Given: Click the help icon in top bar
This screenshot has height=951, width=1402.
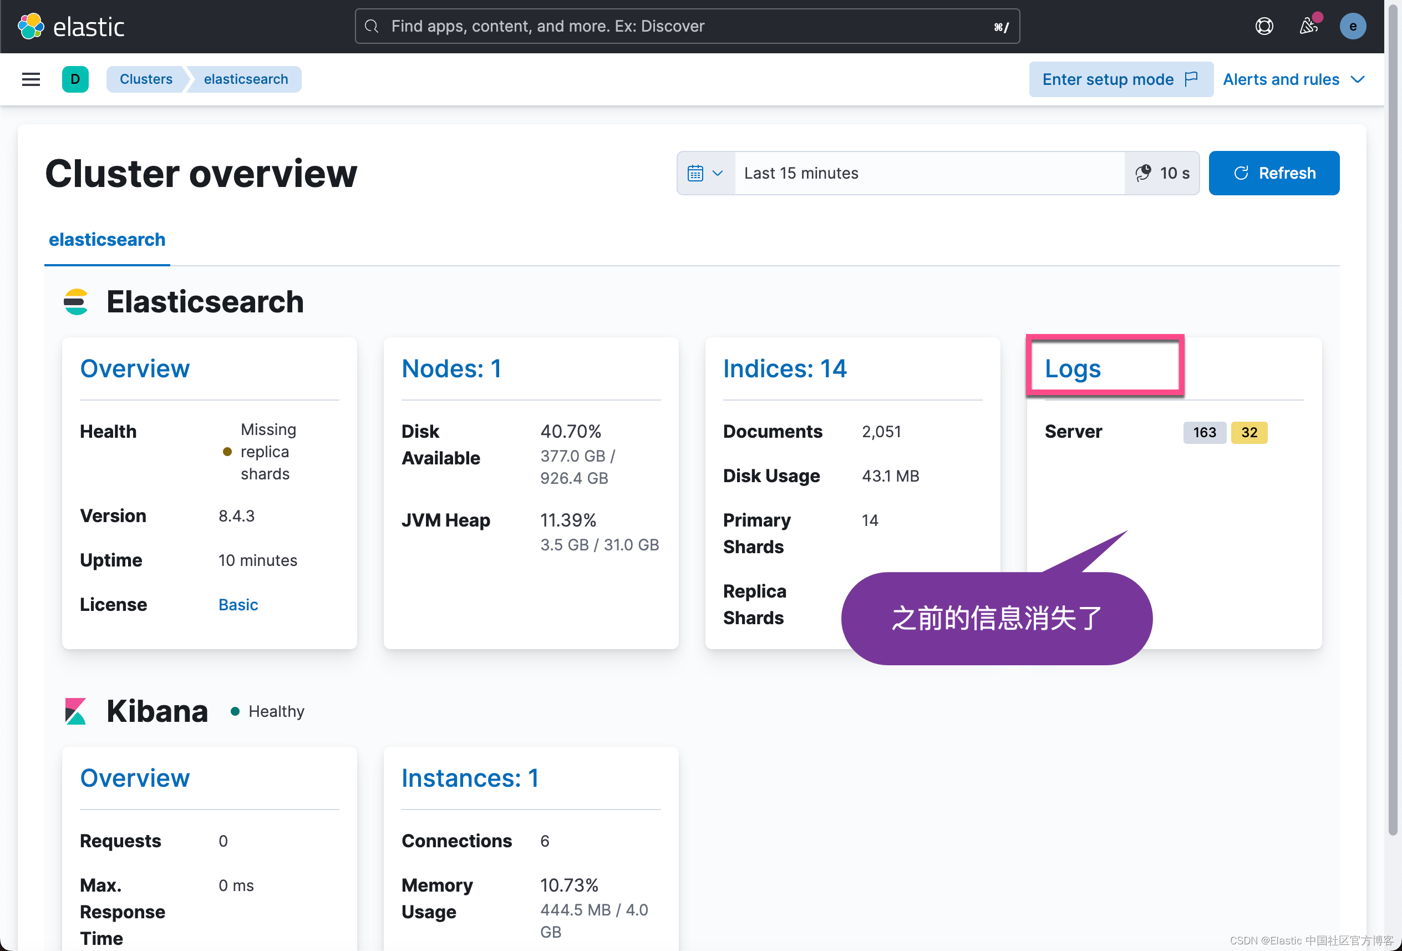Looking at the screenshot, I should coord(1264,26).
